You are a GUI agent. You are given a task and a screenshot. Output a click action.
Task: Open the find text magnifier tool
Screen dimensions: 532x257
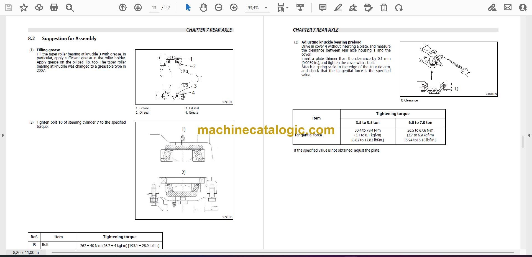pyautogui.click(x=70, y=7)
